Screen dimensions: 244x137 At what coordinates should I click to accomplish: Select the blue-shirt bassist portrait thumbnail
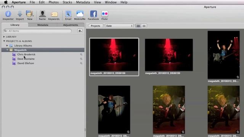(114, 110)
